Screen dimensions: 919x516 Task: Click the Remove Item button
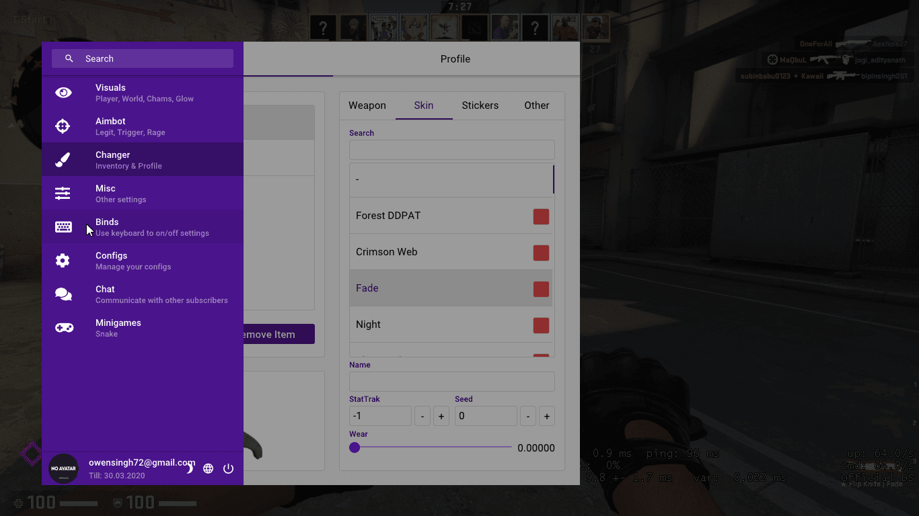279,335
